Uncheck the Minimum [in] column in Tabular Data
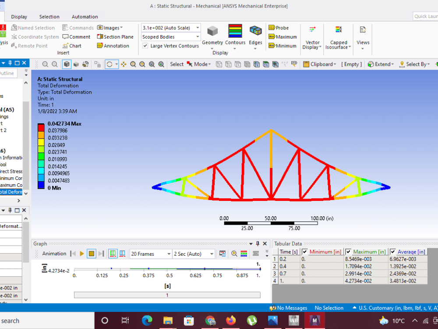 304,251
